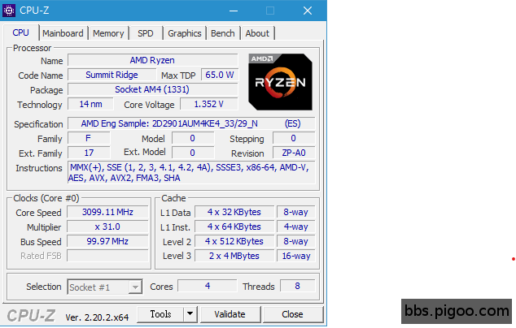Click the Threads value 8
Viewport: 516px width, 328px height.
click(298, 286)
